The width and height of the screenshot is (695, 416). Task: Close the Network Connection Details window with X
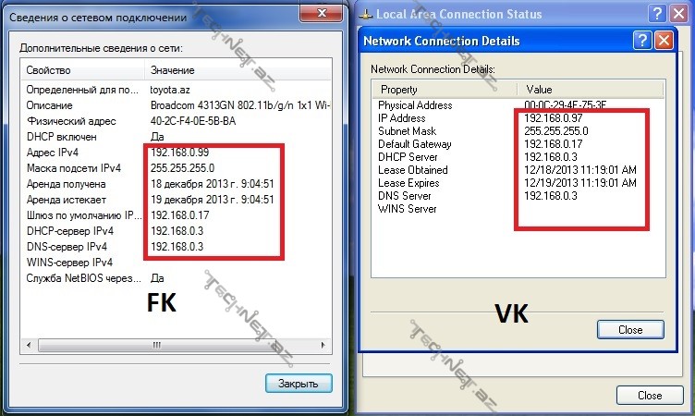(664, 41)
